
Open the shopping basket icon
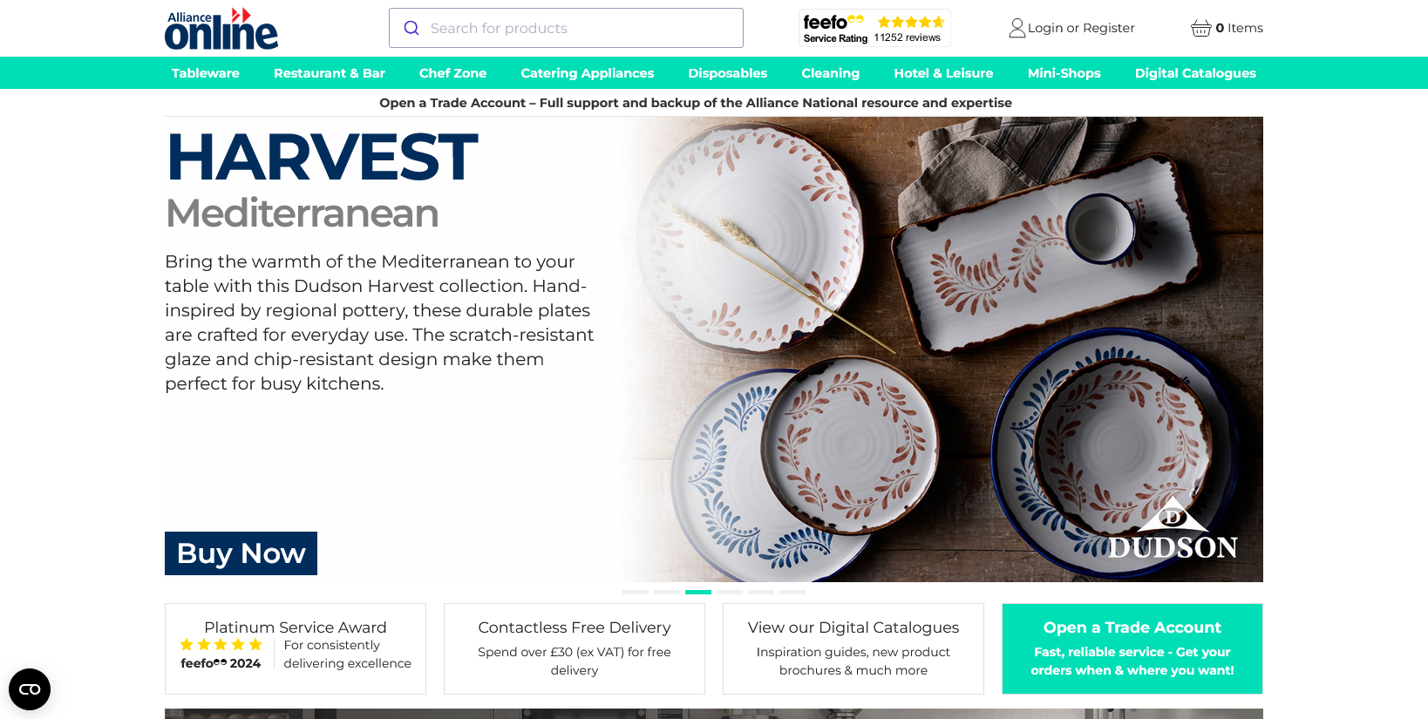coord(1200,28)
